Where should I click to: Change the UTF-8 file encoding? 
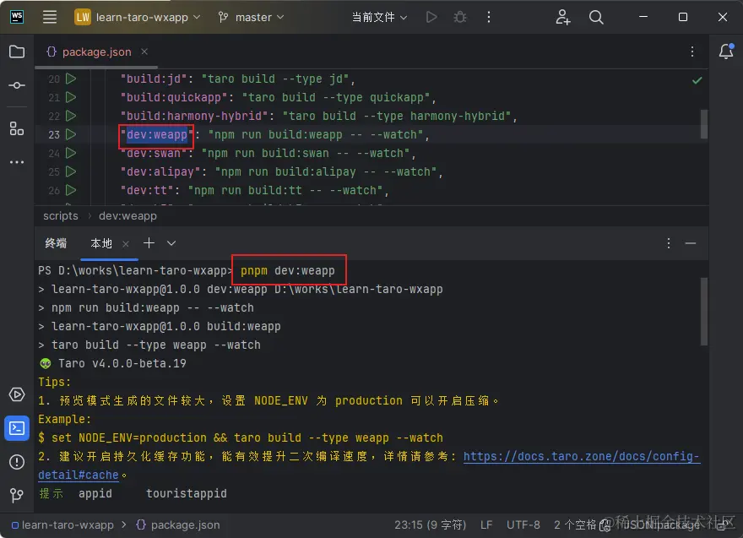click(x=523, y=524)
